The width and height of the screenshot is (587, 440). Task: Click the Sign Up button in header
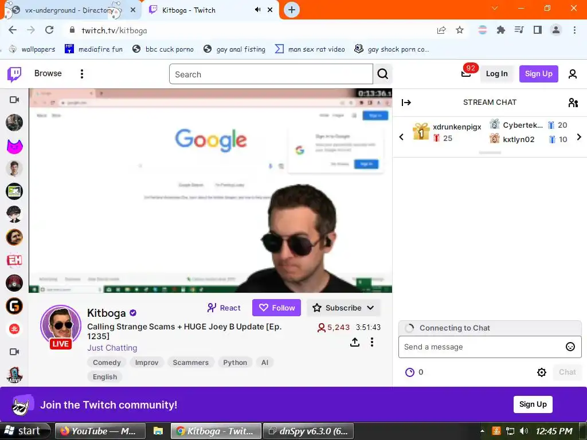coord(538,74)
